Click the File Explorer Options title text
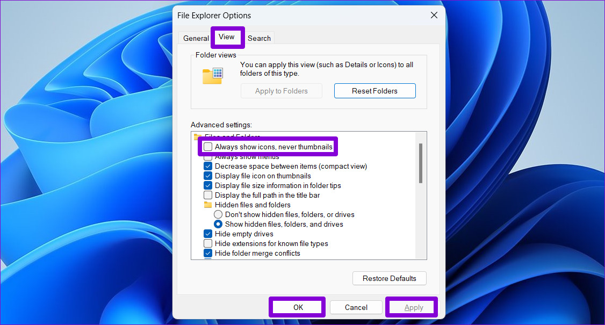 click(x=214, y=16)
